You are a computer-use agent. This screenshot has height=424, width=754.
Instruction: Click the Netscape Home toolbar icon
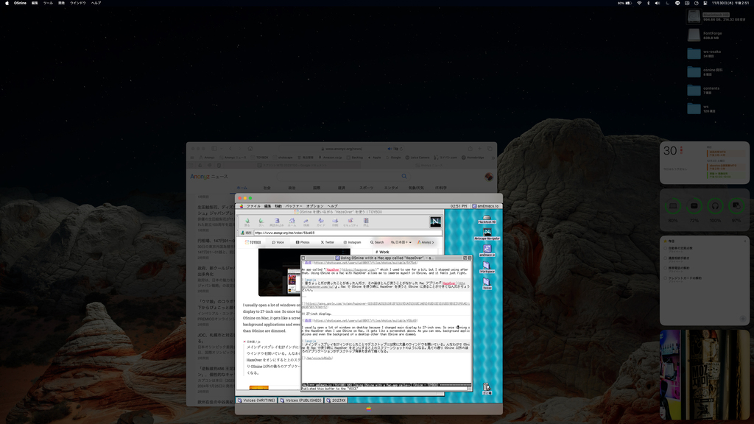pyautogui.click(x=292, y=222)
